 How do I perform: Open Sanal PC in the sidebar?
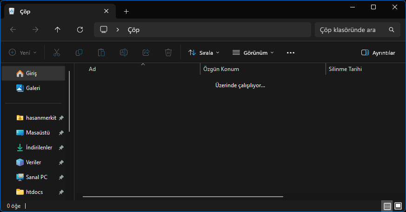pyautogui.click(x=33, y=177)
